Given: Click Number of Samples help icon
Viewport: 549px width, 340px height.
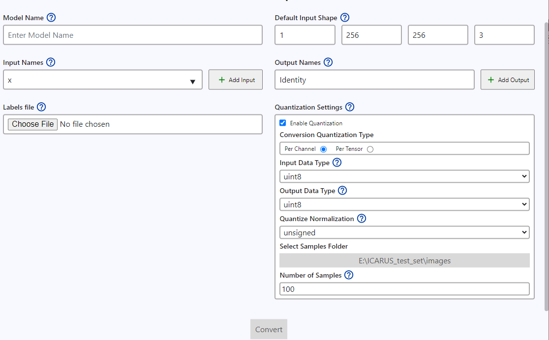Looking at the screenshot, I should (x=349, y=275).
